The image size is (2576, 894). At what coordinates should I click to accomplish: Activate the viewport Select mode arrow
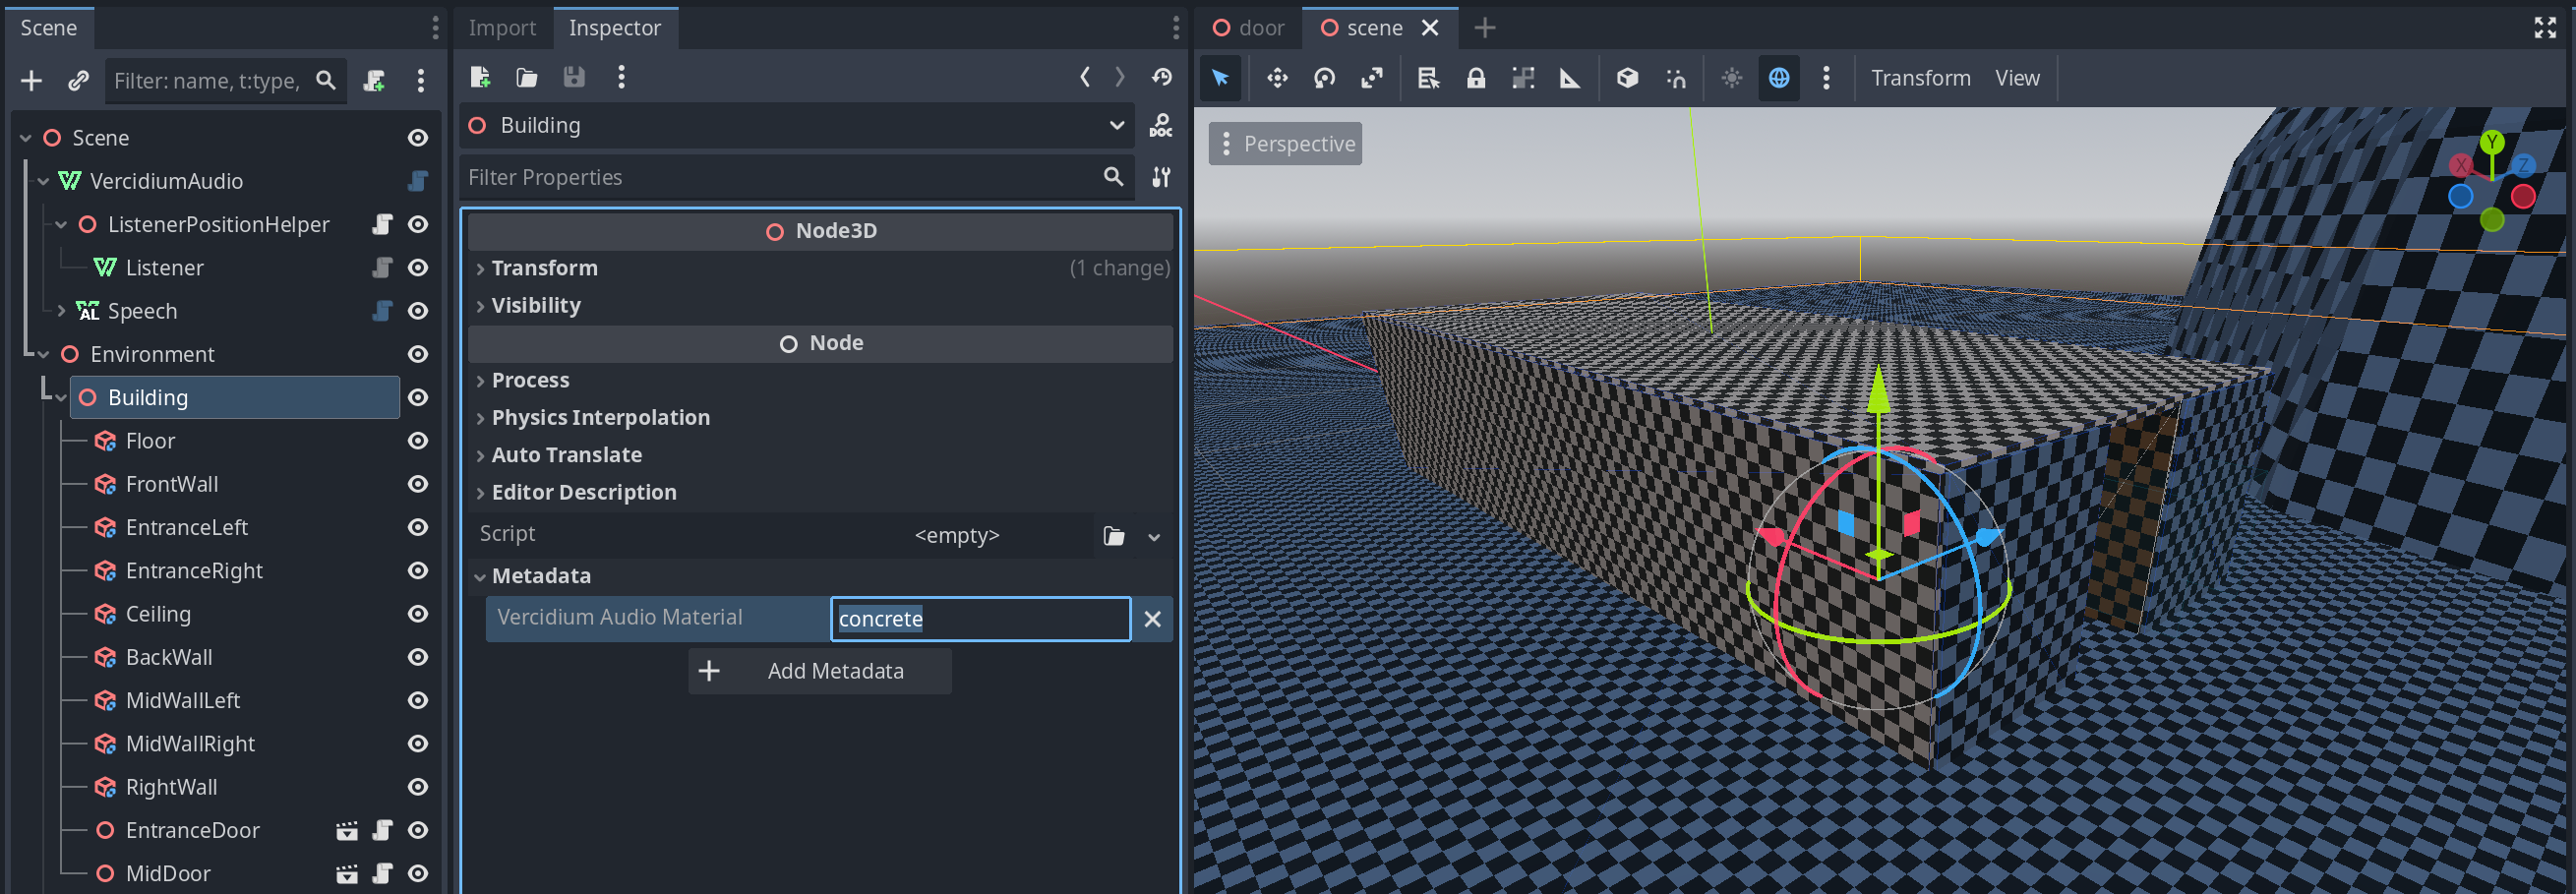tap(1221, 78)
